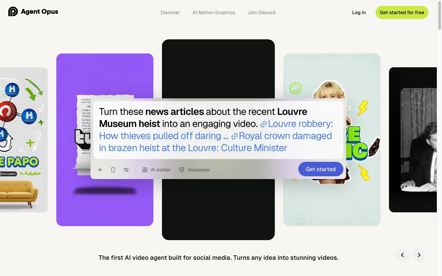
Task: Click Get started for free button
Action: [x=402, y=12]
